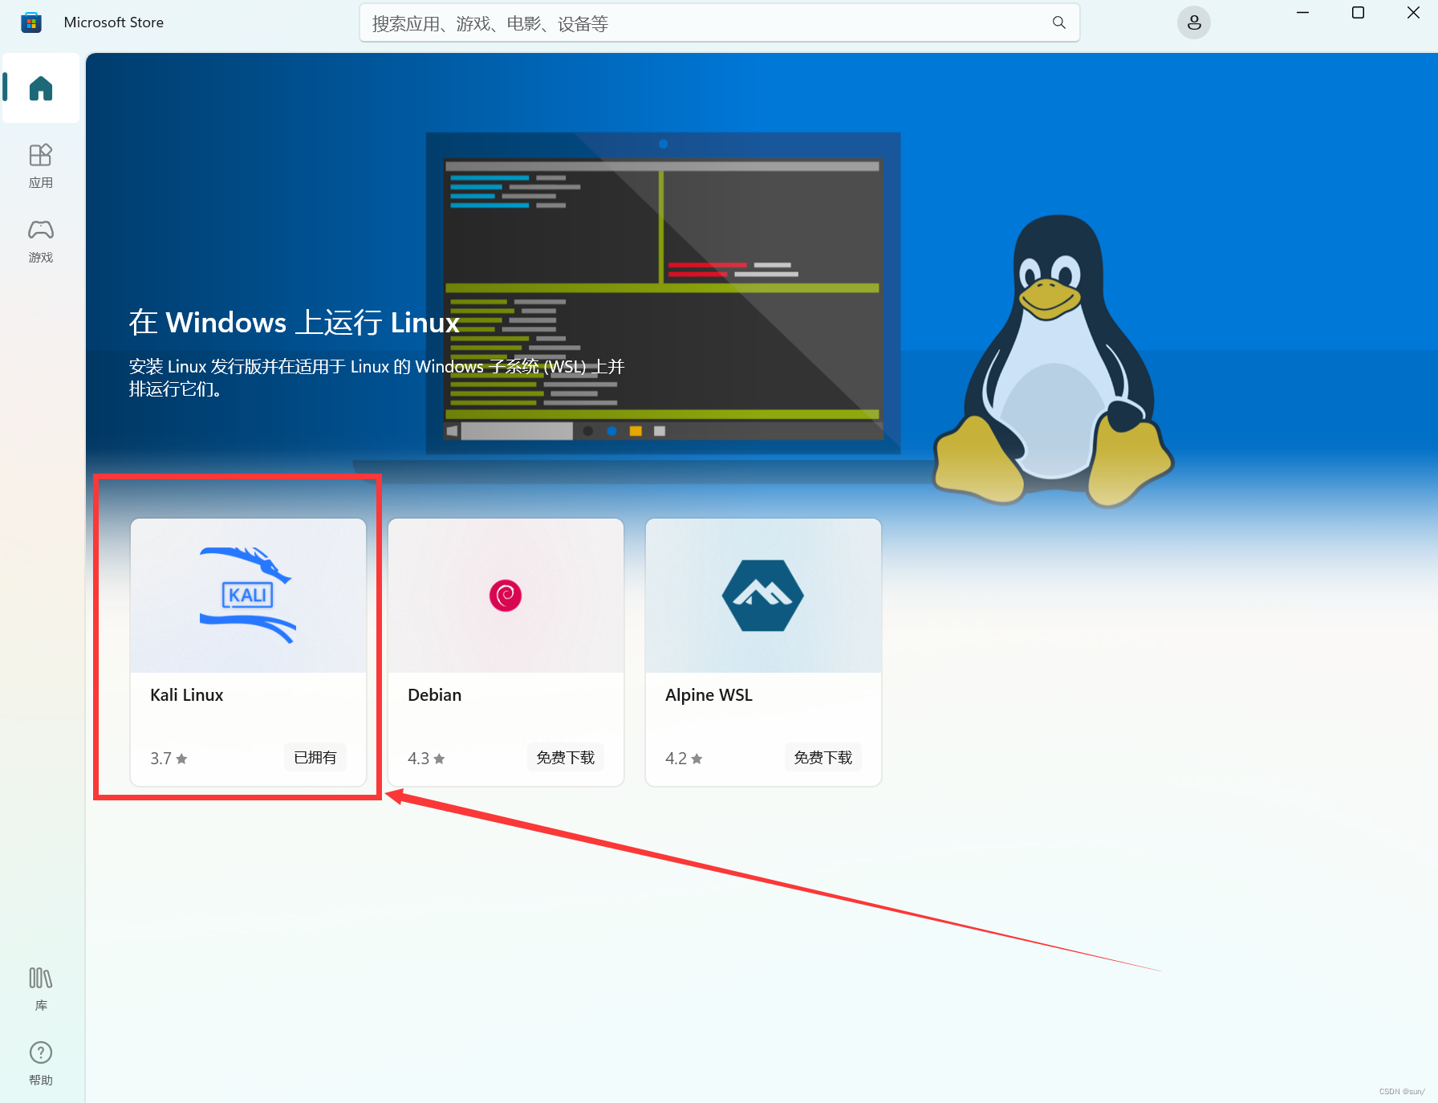Open the user account profile icon
This screenshot has width=1438, height=1103.
(1193, 22)
